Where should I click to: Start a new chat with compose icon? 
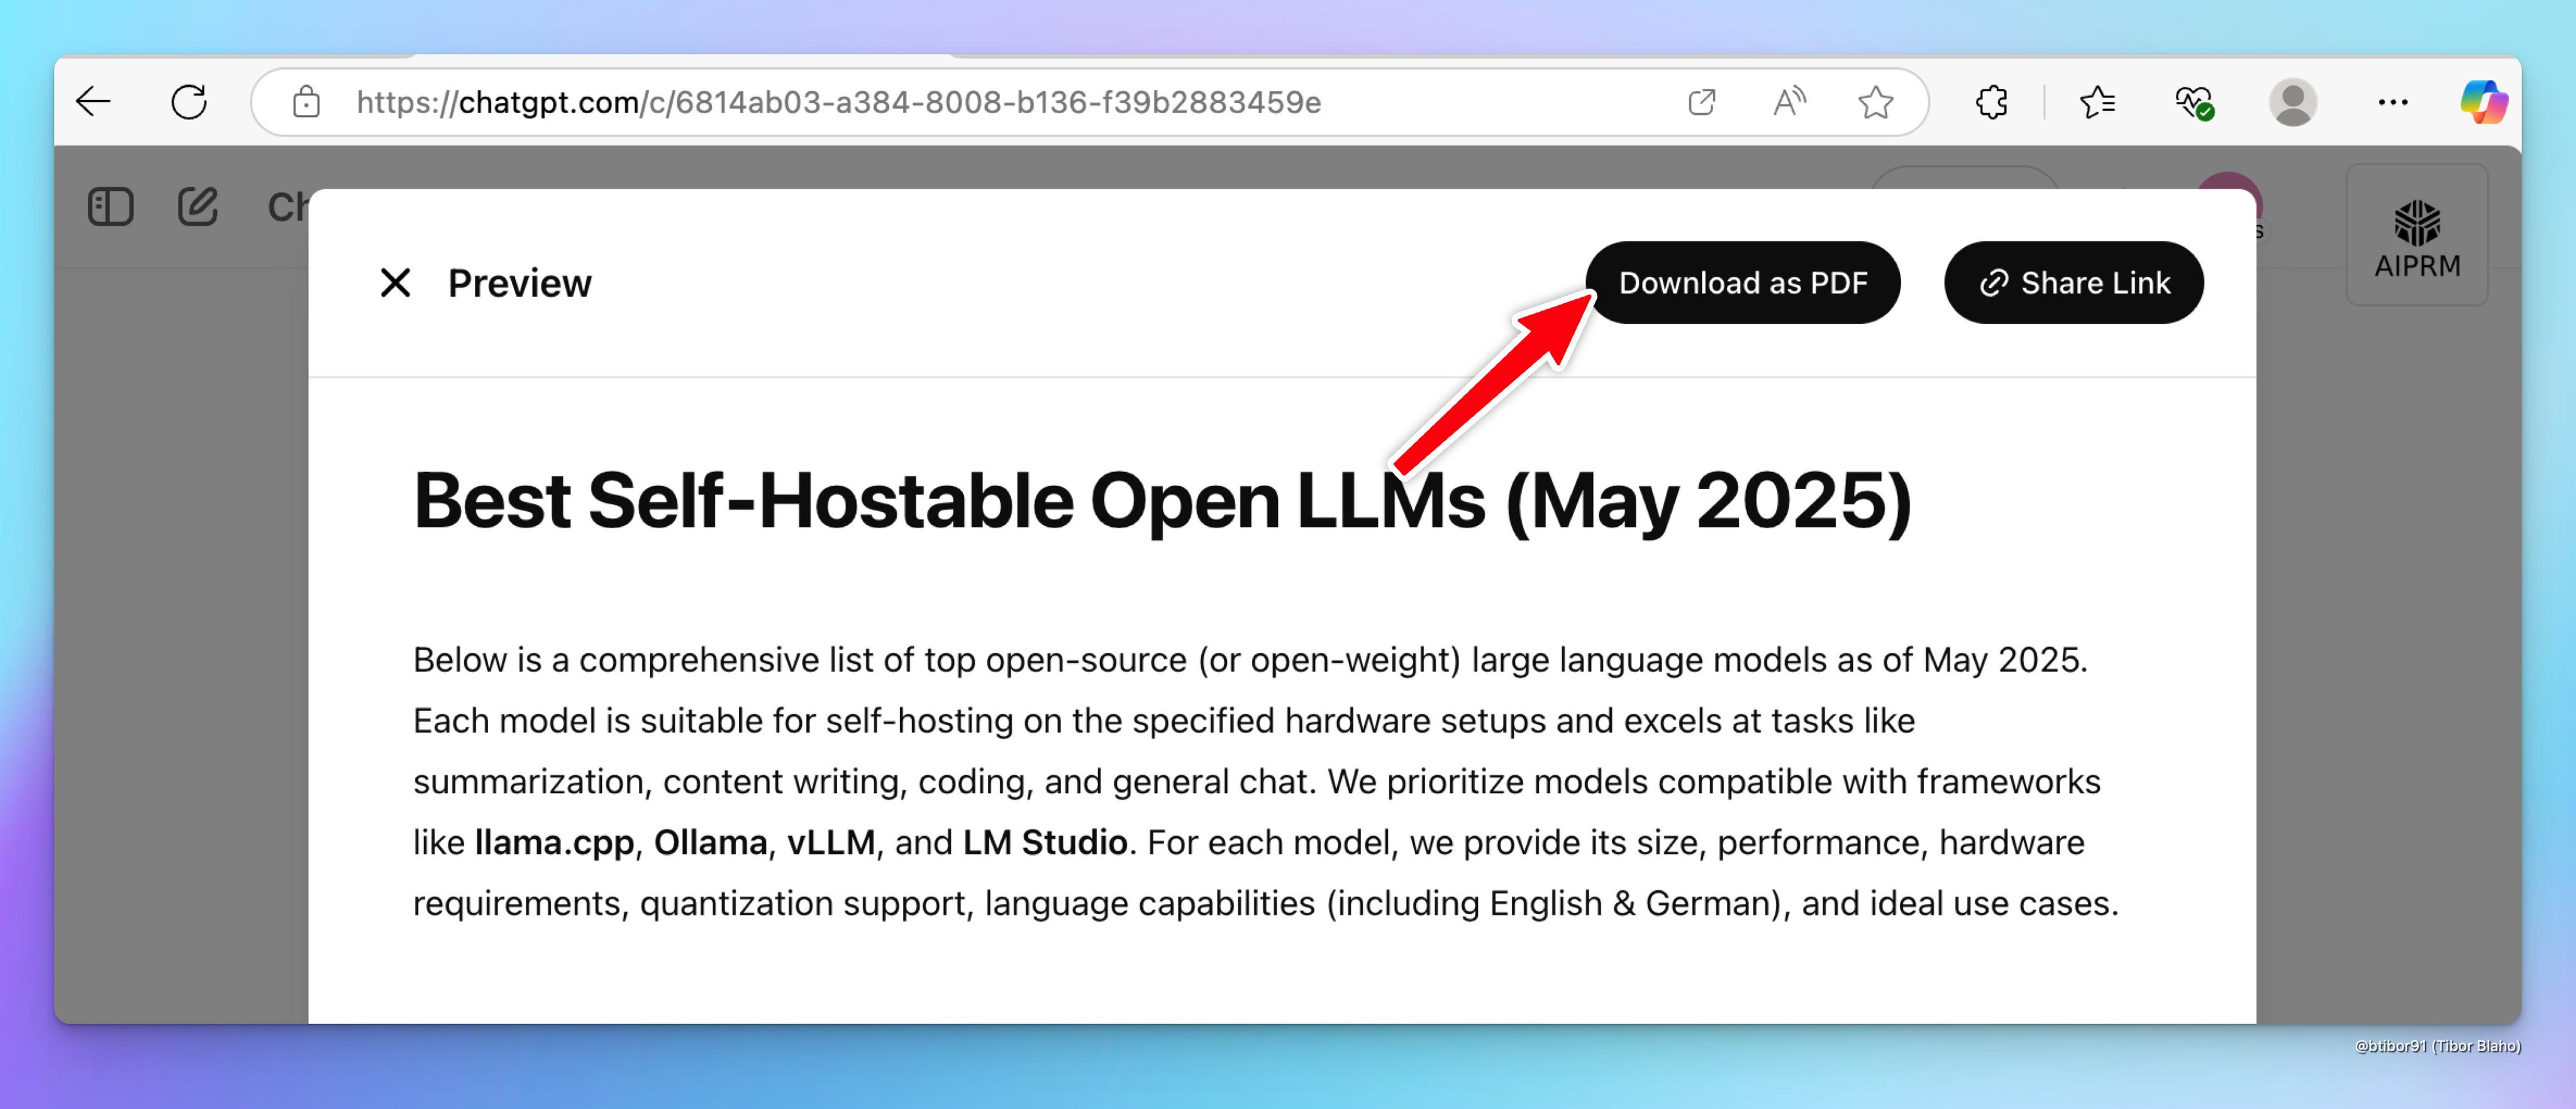tap(198, 207)
